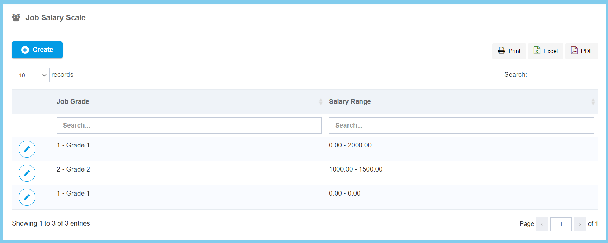The height and width of the screenshot is (243, 608).
Task: Click the Create button
Action: click(x=37, y=50)
